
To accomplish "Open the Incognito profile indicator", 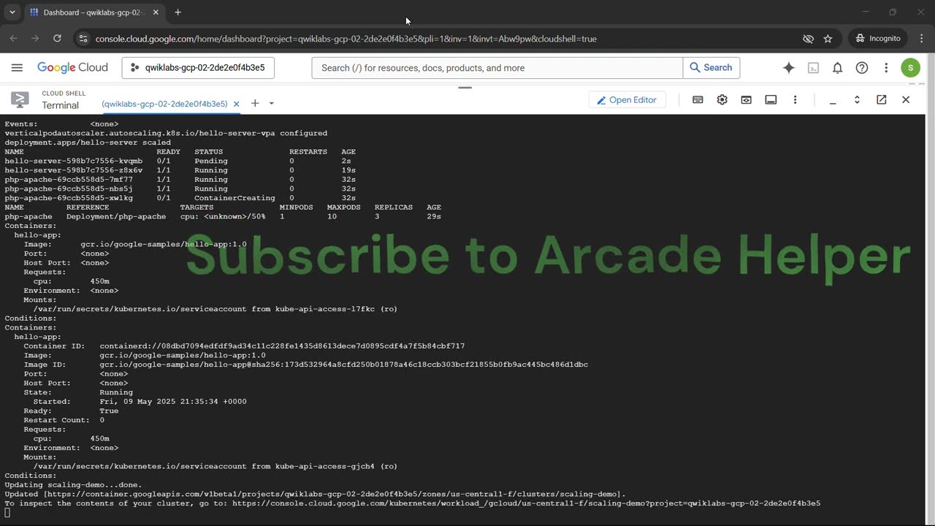I will point(878,38).
